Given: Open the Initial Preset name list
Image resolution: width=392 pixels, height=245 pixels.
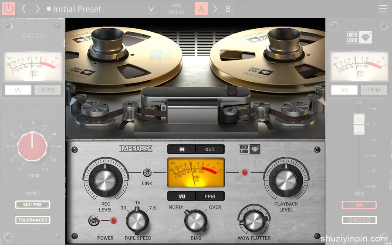Looking at the screenshot, I should 77,9.
